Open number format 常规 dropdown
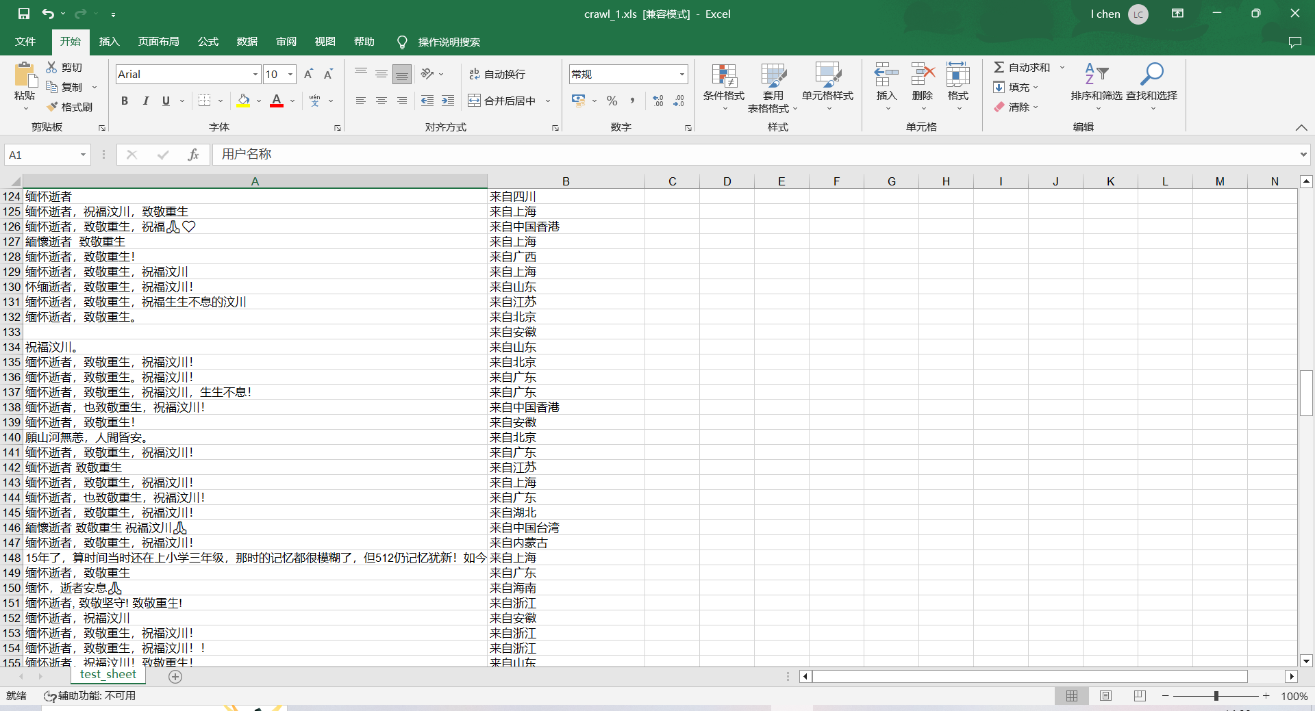Screen dimensions: 1315x711 click(x=682, y=74)
